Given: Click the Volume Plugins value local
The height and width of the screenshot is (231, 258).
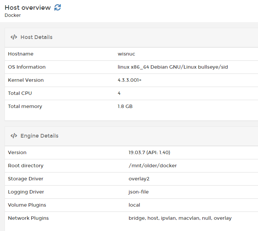Looking at the screenshot, I should point(134,205).
